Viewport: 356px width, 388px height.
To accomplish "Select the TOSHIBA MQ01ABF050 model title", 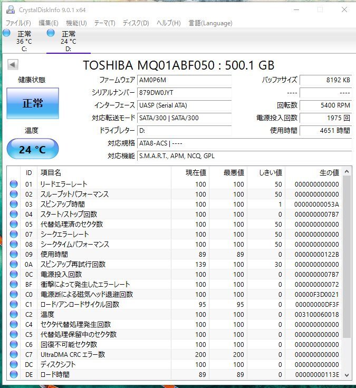I will pyautogui.click(x=178, y=65).
